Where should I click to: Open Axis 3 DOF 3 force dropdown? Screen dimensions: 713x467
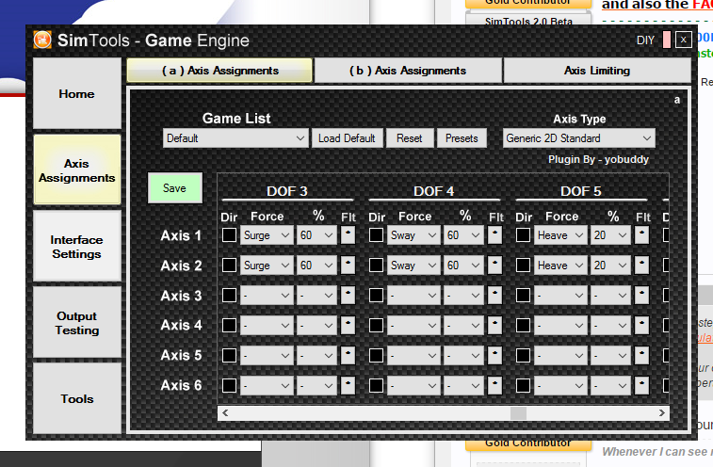[x=267, y=295]
